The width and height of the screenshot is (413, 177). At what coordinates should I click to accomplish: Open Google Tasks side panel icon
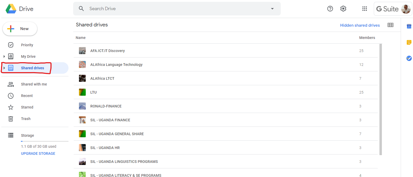tap(409, 58)
